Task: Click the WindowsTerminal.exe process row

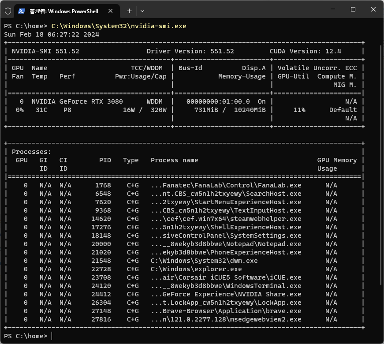Action: [184, 286]
